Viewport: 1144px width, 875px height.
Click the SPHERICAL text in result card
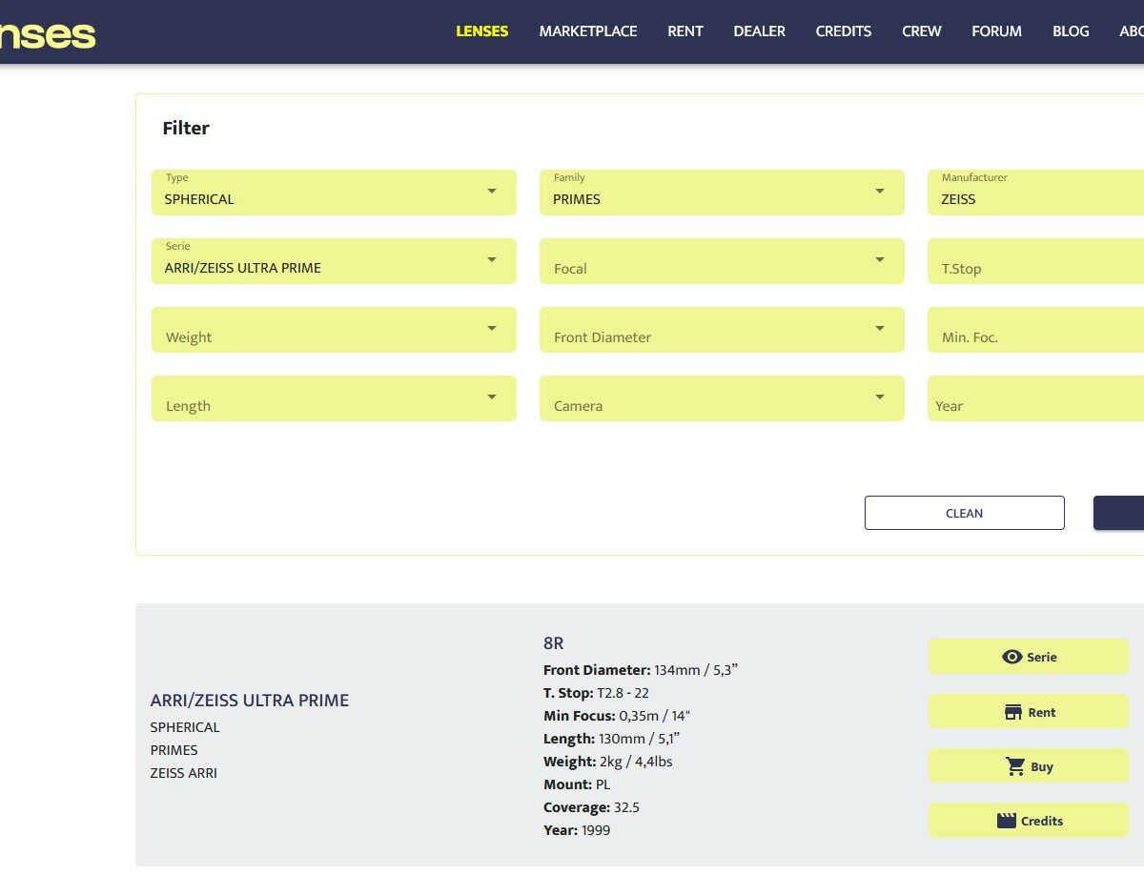click(x=185, y=727)
